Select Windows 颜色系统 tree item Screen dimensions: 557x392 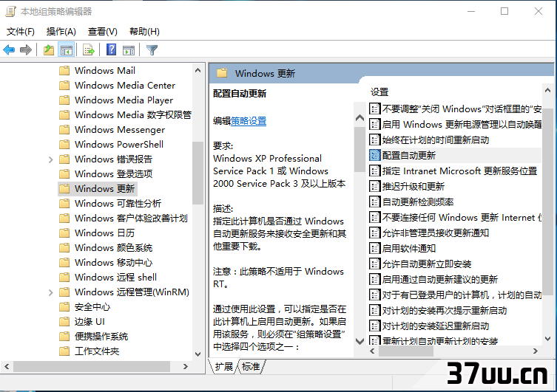pos(113,248)
